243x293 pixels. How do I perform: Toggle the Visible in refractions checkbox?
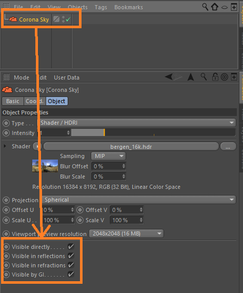click(x=71, y=265)
